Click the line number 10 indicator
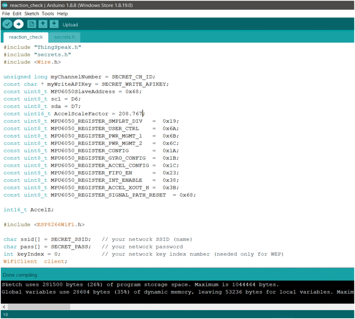The image size is (355, 319). [5, 314]
